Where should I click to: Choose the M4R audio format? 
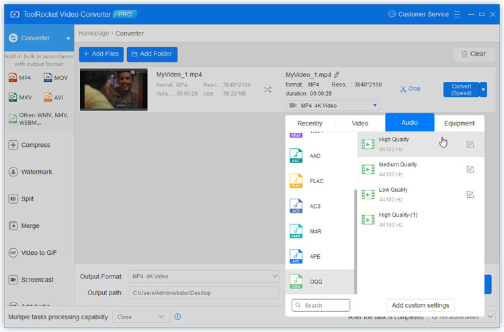319,231
